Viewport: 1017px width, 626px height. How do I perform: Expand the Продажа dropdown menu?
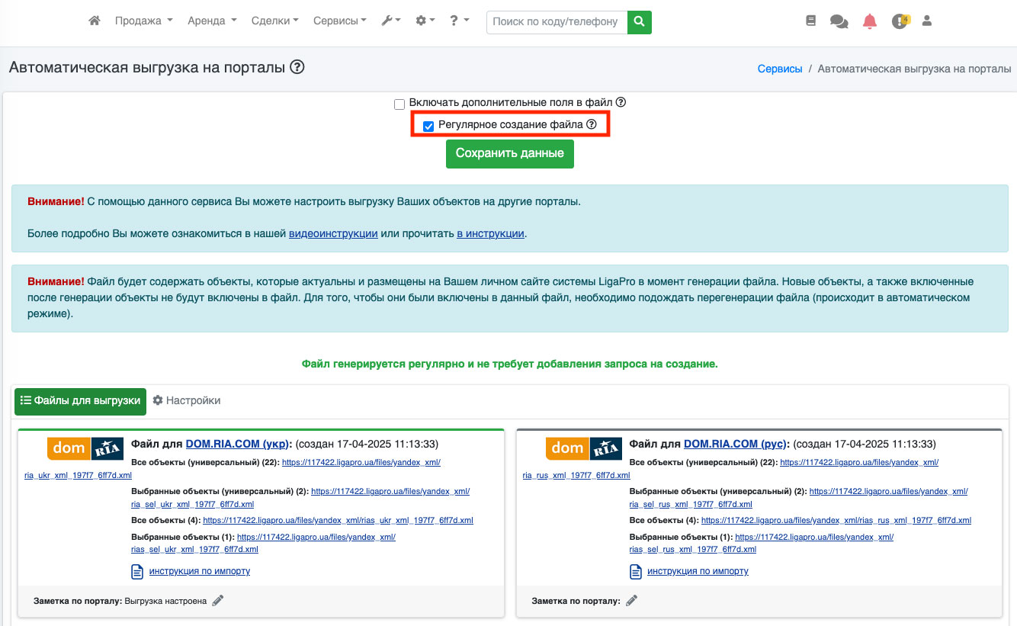pos(143,21)
